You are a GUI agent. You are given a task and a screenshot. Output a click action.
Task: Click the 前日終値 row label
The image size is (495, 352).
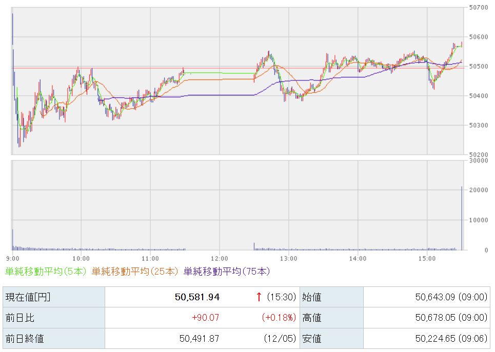pyautogui.click(x=24, y=338)
